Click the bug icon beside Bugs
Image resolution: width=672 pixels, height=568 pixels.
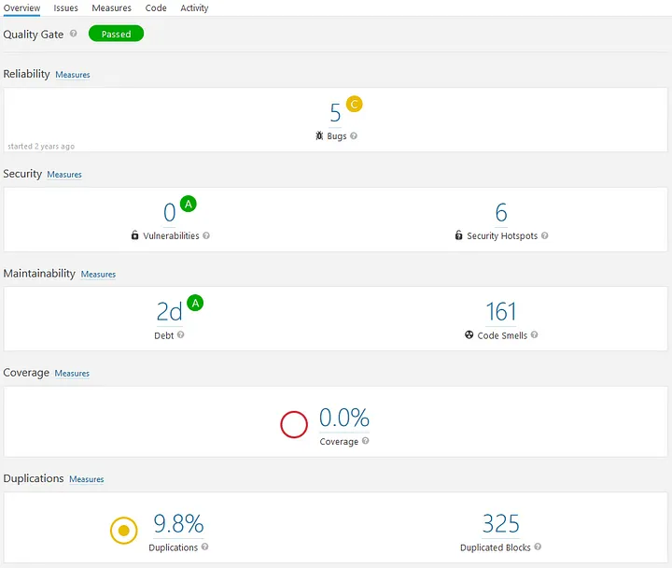click(319, 135)
